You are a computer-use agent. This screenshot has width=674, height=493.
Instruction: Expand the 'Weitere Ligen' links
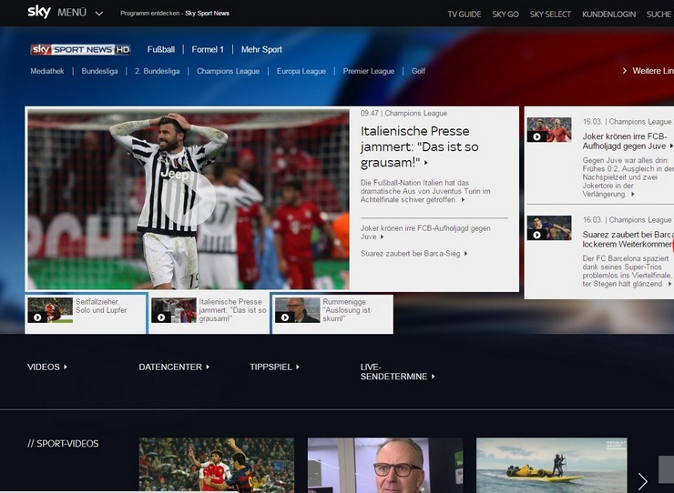point(647,71)
